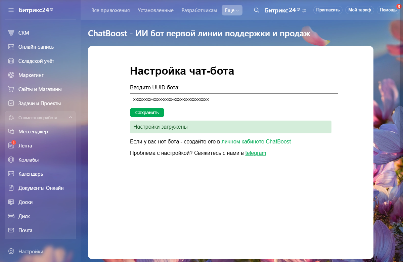The width and height of the screenshot is (403, 262).
Task: Expand the Еще dropdown menu
Action: click(x=232, y=10)
